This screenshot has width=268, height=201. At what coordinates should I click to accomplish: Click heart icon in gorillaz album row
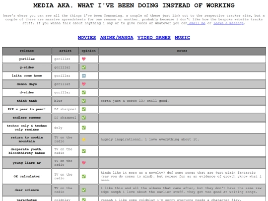(x=83, y=59)
